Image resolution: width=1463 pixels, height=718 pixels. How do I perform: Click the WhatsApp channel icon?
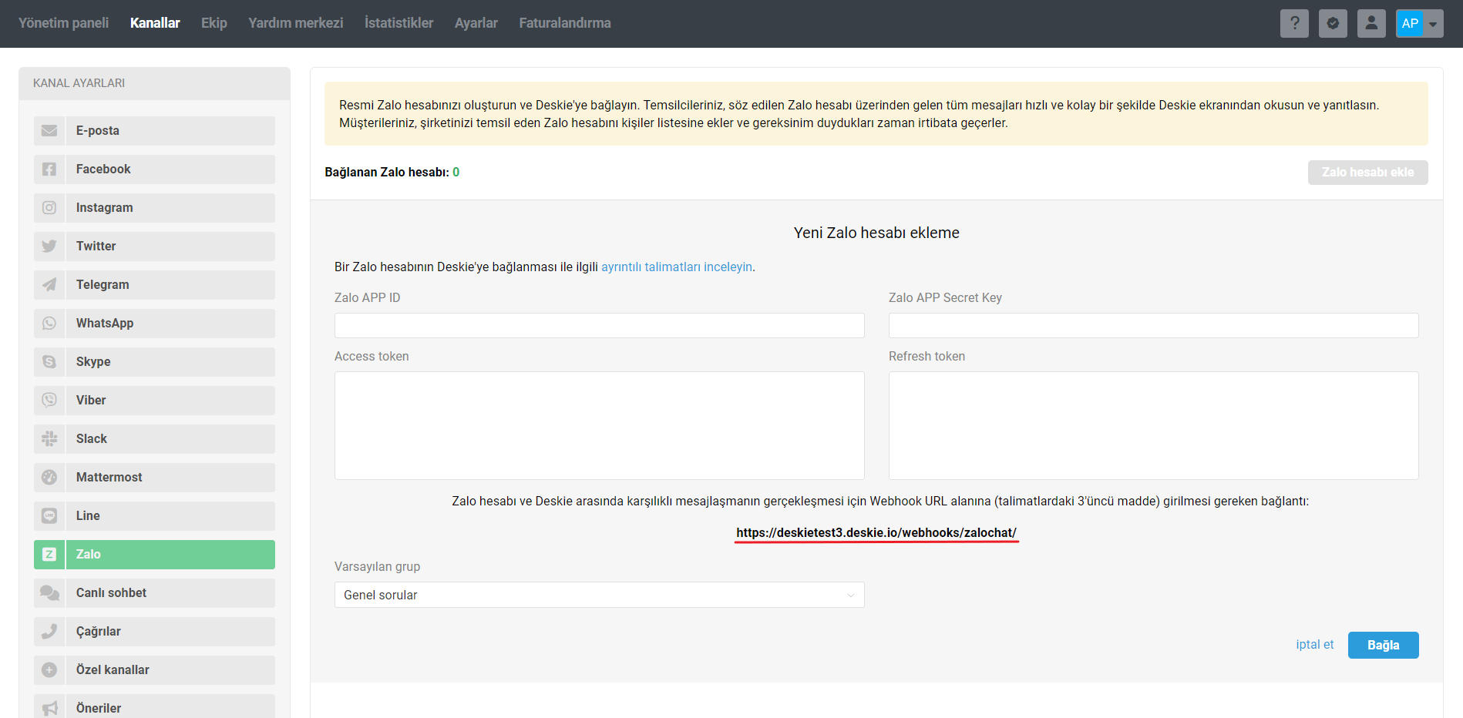(x=49, y=324)
